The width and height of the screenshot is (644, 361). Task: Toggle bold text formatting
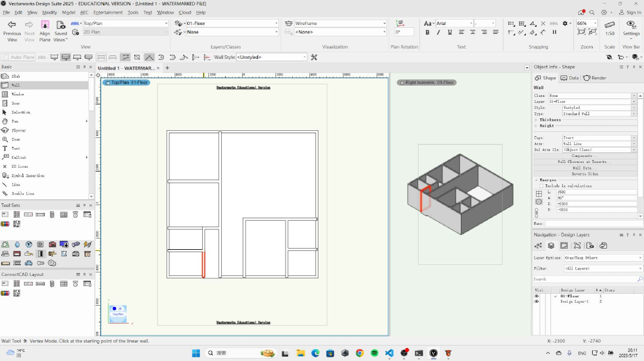click(x=428, y=32)
